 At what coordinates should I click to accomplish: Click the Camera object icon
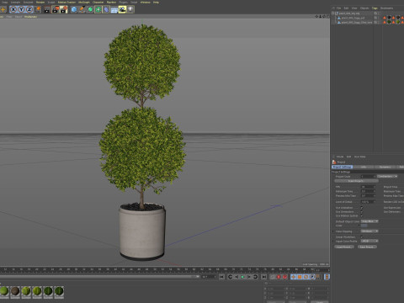pos(122,9)
